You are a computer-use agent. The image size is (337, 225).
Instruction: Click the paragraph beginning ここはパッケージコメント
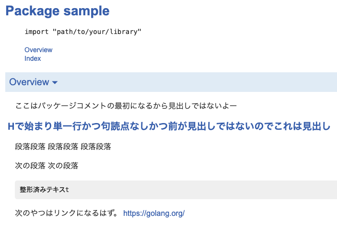coord(126,106)
